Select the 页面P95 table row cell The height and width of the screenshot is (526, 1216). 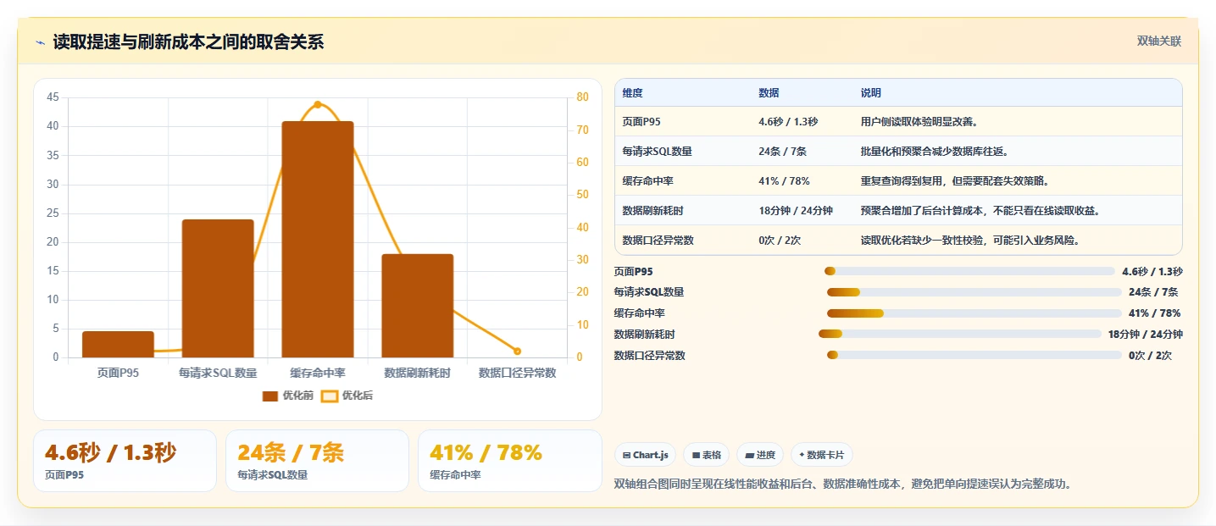point(641,122)
